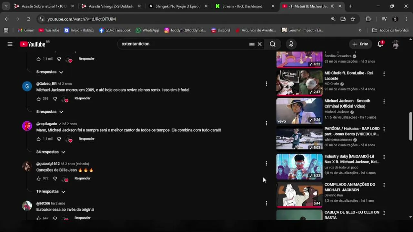
Task: Open options for COMPILADO ANIMAÇÕES video
Action: pyautogui.click(x=384, y=185)
